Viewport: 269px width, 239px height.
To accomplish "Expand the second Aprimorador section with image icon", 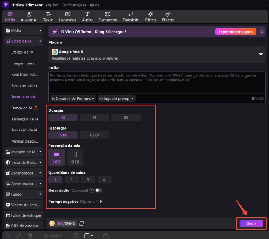I will coord(24,184).
